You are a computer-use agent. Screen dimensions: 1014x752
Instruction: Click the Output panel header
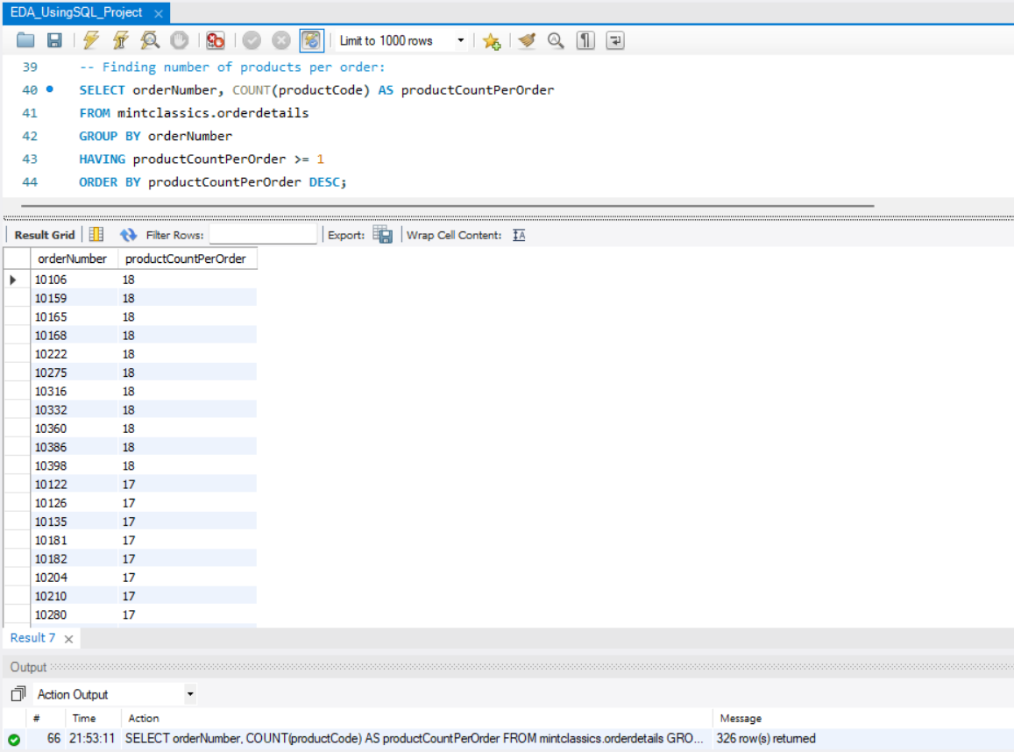click(507, 667)
